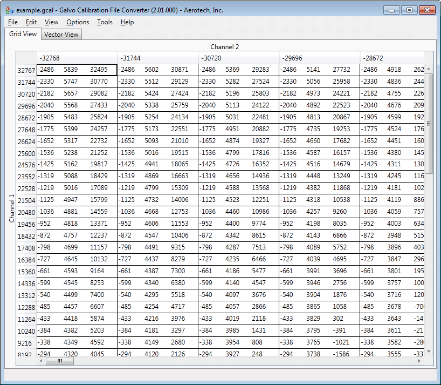Select row header 20480
441x385 pixels.
(x=26, y=213)
